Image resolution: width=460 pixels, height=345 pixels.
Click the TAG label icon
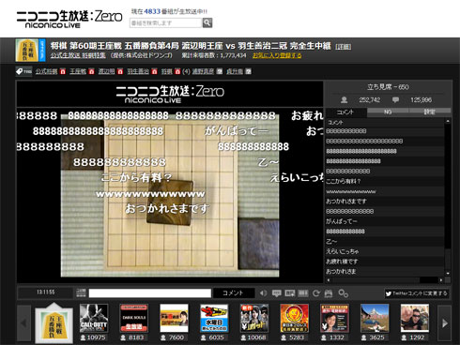pyautogui.click(x=23, y=71)
